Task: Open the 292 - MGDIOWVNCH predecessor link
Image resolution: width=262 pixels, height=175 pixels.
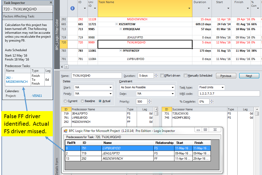Action: [x=17, y=80]
